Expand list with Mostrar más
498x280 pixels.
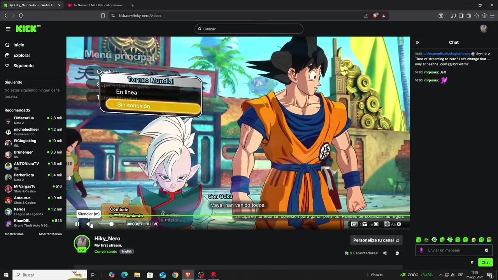point(14,234)
